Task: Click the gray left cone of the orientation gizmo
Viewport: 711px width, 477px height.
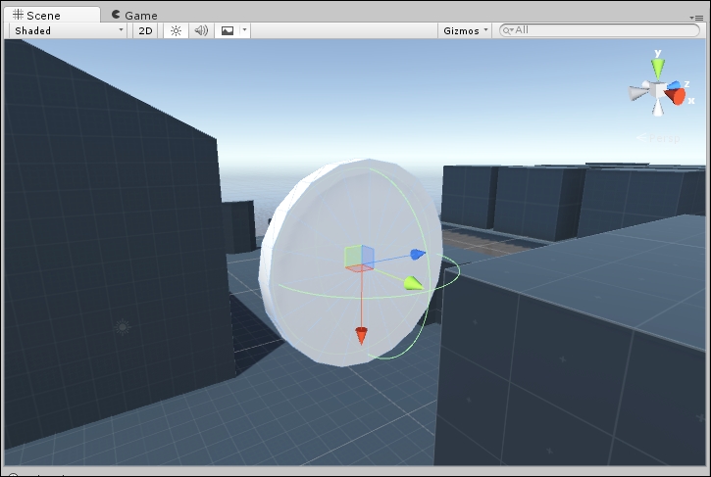Action: [638, 93]
